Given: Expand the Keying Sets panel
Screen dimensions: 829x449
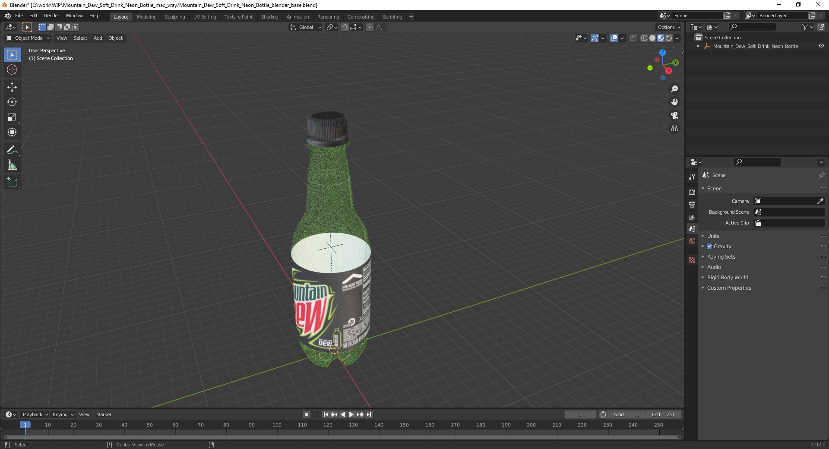Looking at the screenshot, I should pyautogui.click(x=721, y=256).
